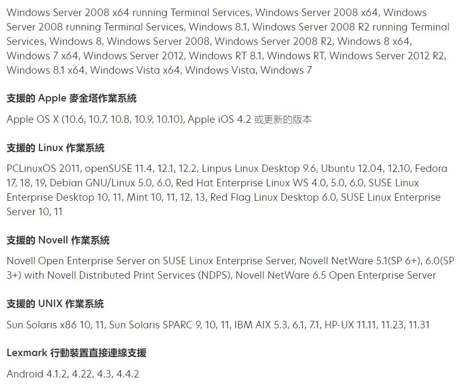Click the Red Flag Linux Desktop 6.0 text
The width and height of the screenshot is (460, 386).
coord(273,198)
